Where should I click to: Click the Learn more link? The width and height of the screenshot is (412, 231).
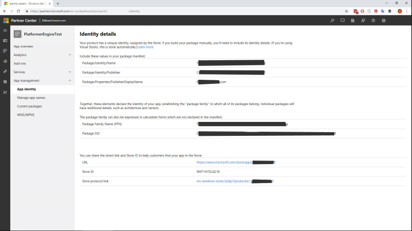[x=145, y=47]
